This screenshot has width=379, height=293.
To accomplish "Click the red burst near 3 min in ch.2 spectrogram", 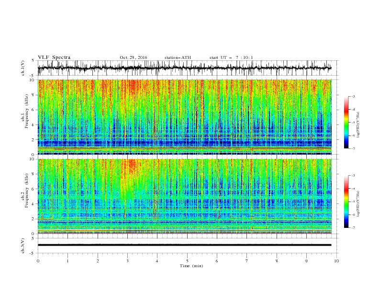I will tap(132, 166).
